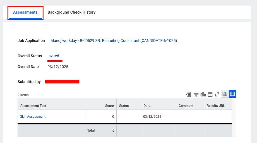Image resolution: width=257 pixels, height=143 pixels.
Task: Click the table's vertical scrollbar track
Action: 234,118
